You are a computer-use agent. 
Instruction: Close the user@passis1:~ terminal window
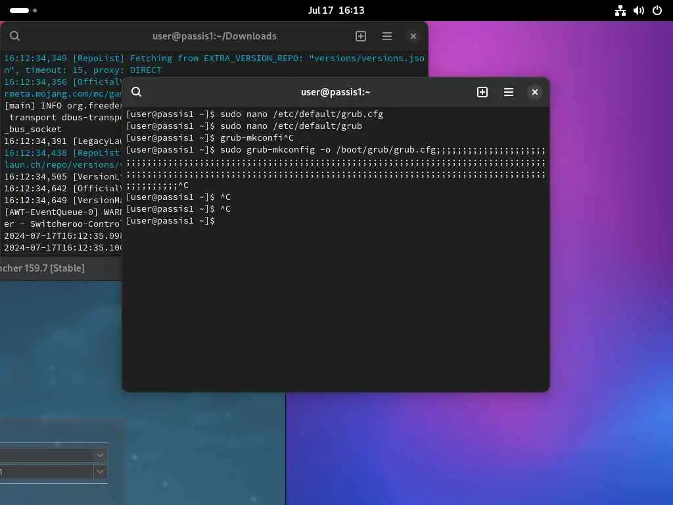click(x=535, y=92)
